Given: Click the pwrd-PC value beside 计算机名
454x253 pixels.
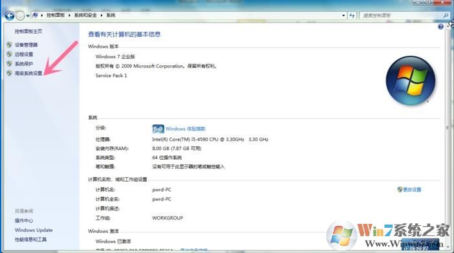Looking at the screenshot, I should coord(162,190).
